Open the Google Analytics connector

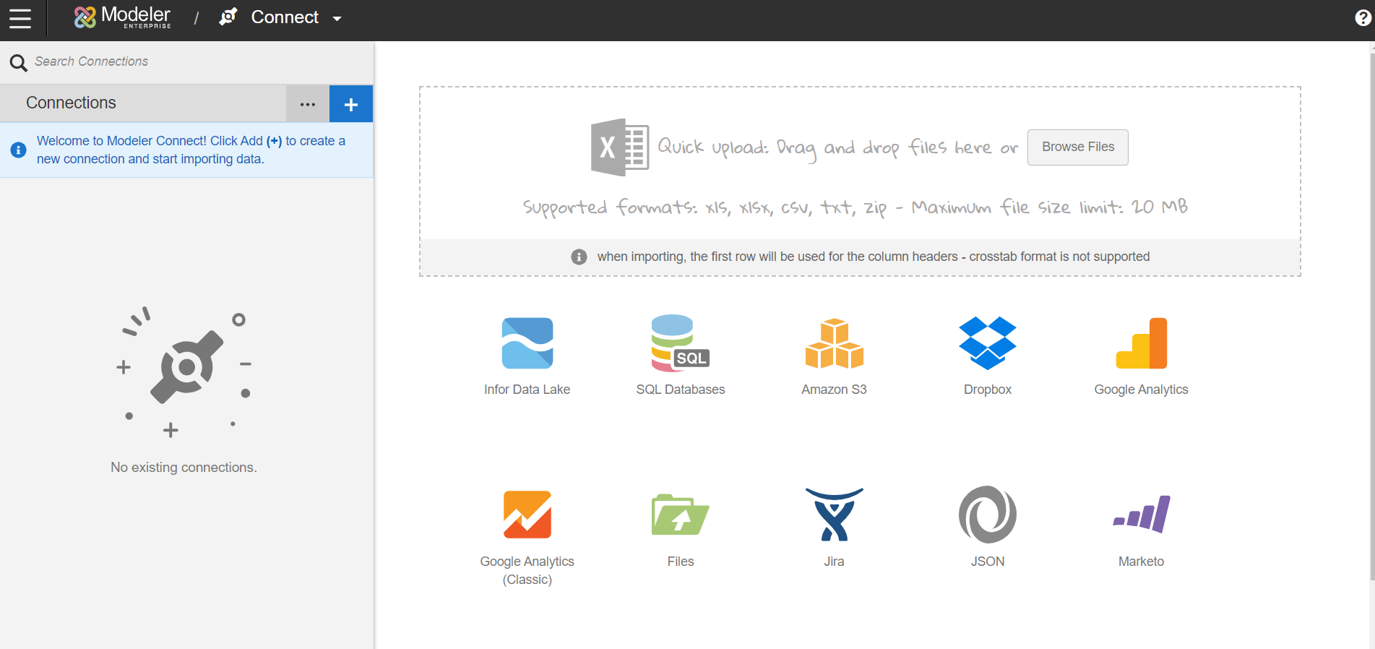1141,344
